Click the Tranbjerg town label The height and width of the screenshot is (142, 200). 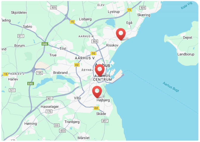point(72,122)
